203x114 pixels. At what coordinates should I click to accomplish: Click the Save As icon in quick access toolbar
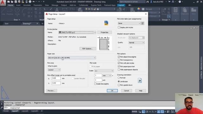(19, 2)
